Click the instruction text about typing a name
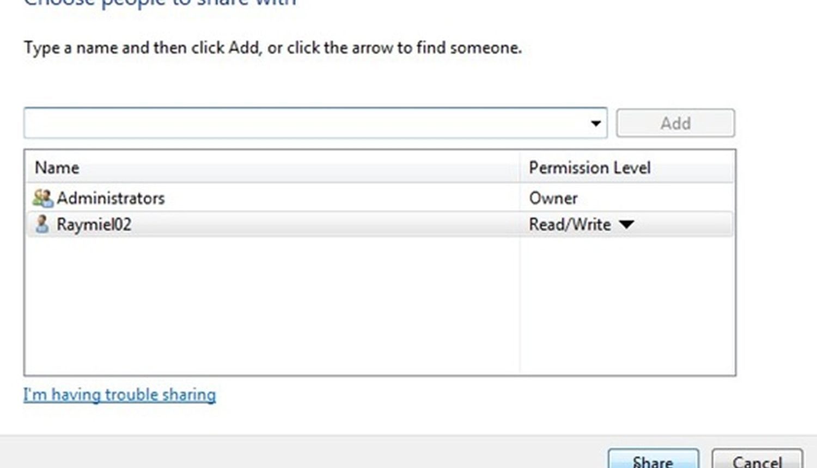 pos(273,48)
